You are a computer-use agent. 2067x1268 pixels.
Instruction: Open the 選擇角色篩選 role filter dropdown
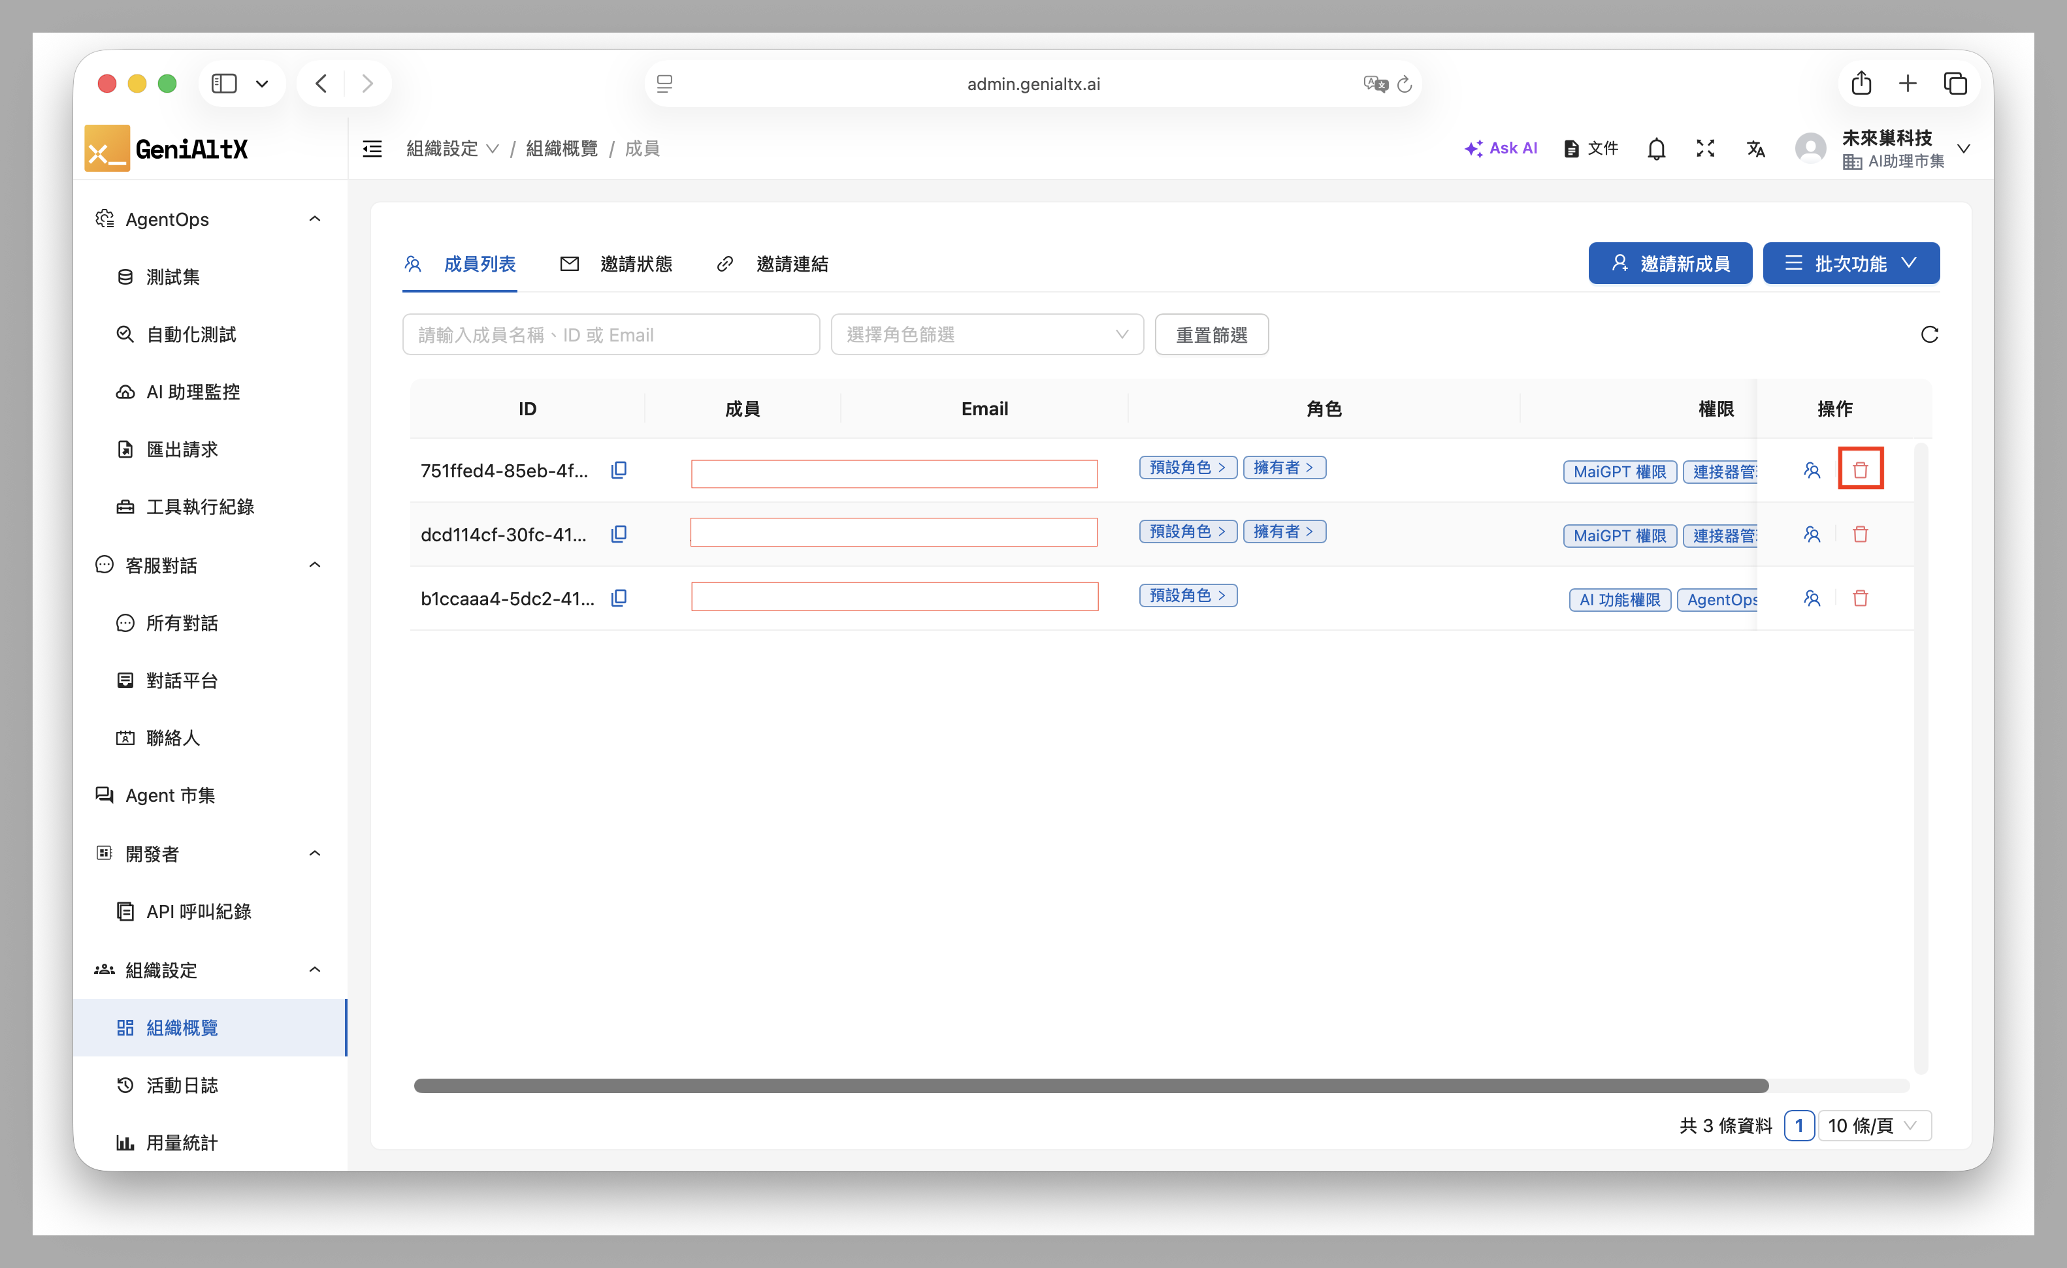(986, 334)
